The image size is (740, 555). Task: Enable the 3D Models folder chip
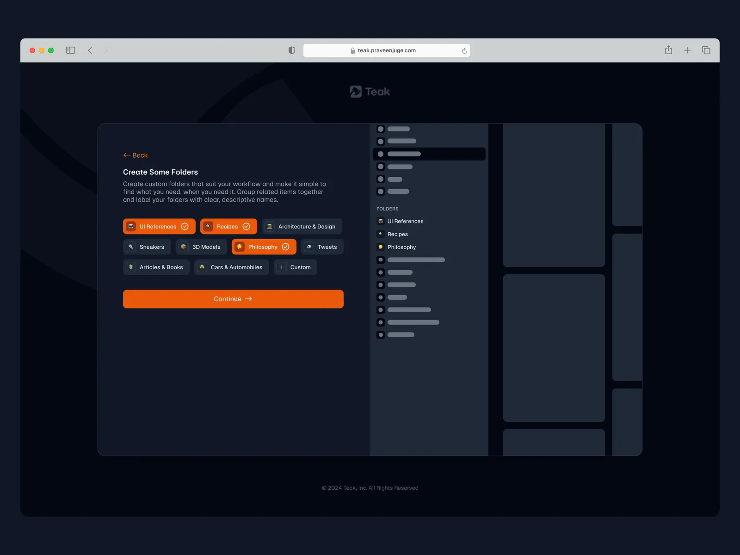pyautogui.click(x=201, y=247)
